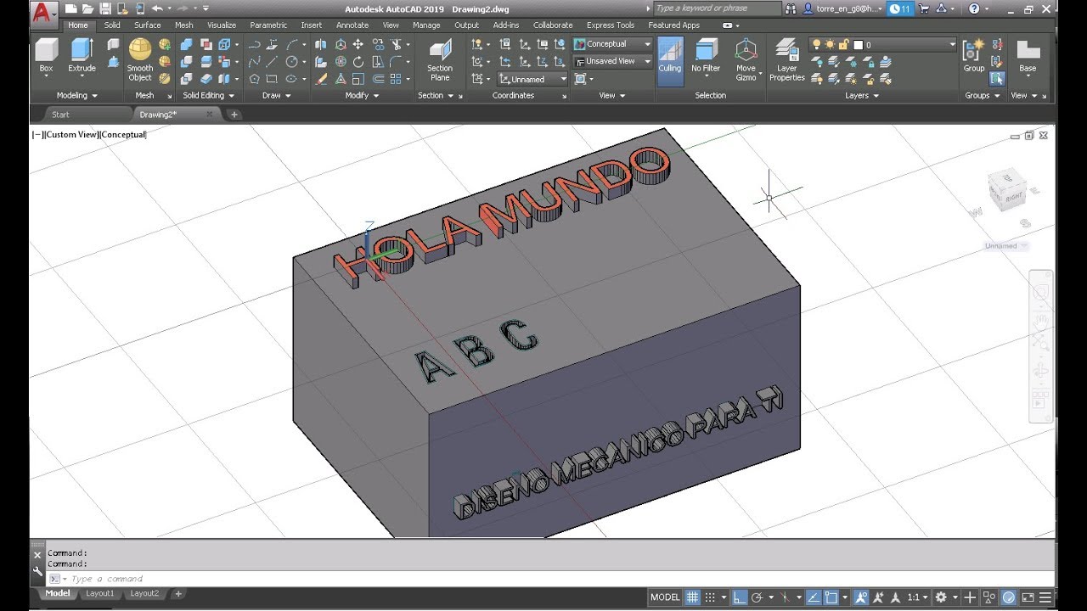Open the Autodesk App Store cart icon

tap(924, 8)
